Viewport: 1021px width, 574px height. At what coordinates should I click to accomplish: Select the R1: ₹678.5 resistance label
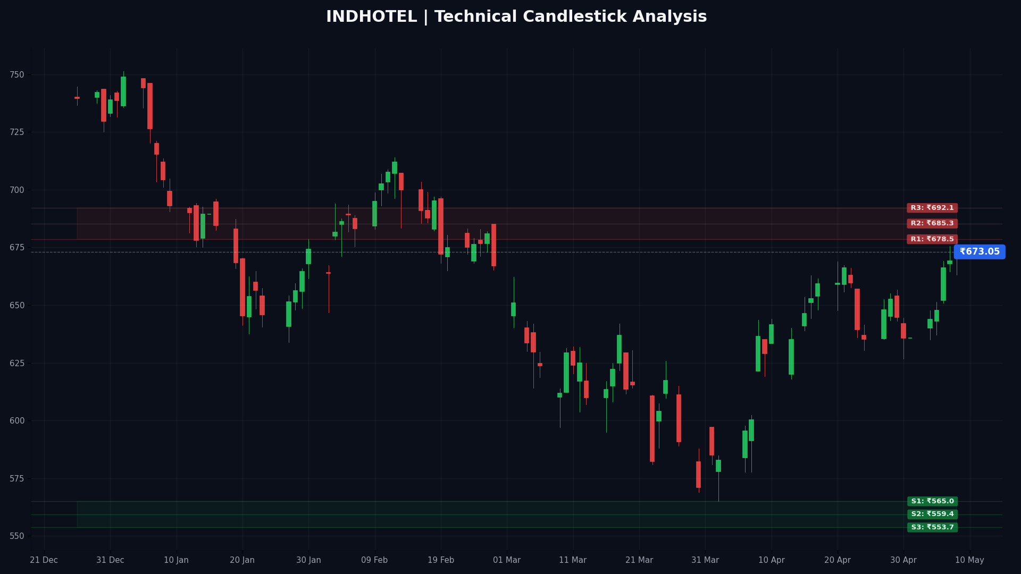tap(932, 239)
